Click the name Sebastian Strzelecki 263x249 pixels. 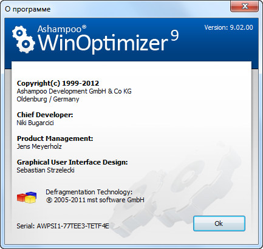pyautogui.click(x=46, y=170)
